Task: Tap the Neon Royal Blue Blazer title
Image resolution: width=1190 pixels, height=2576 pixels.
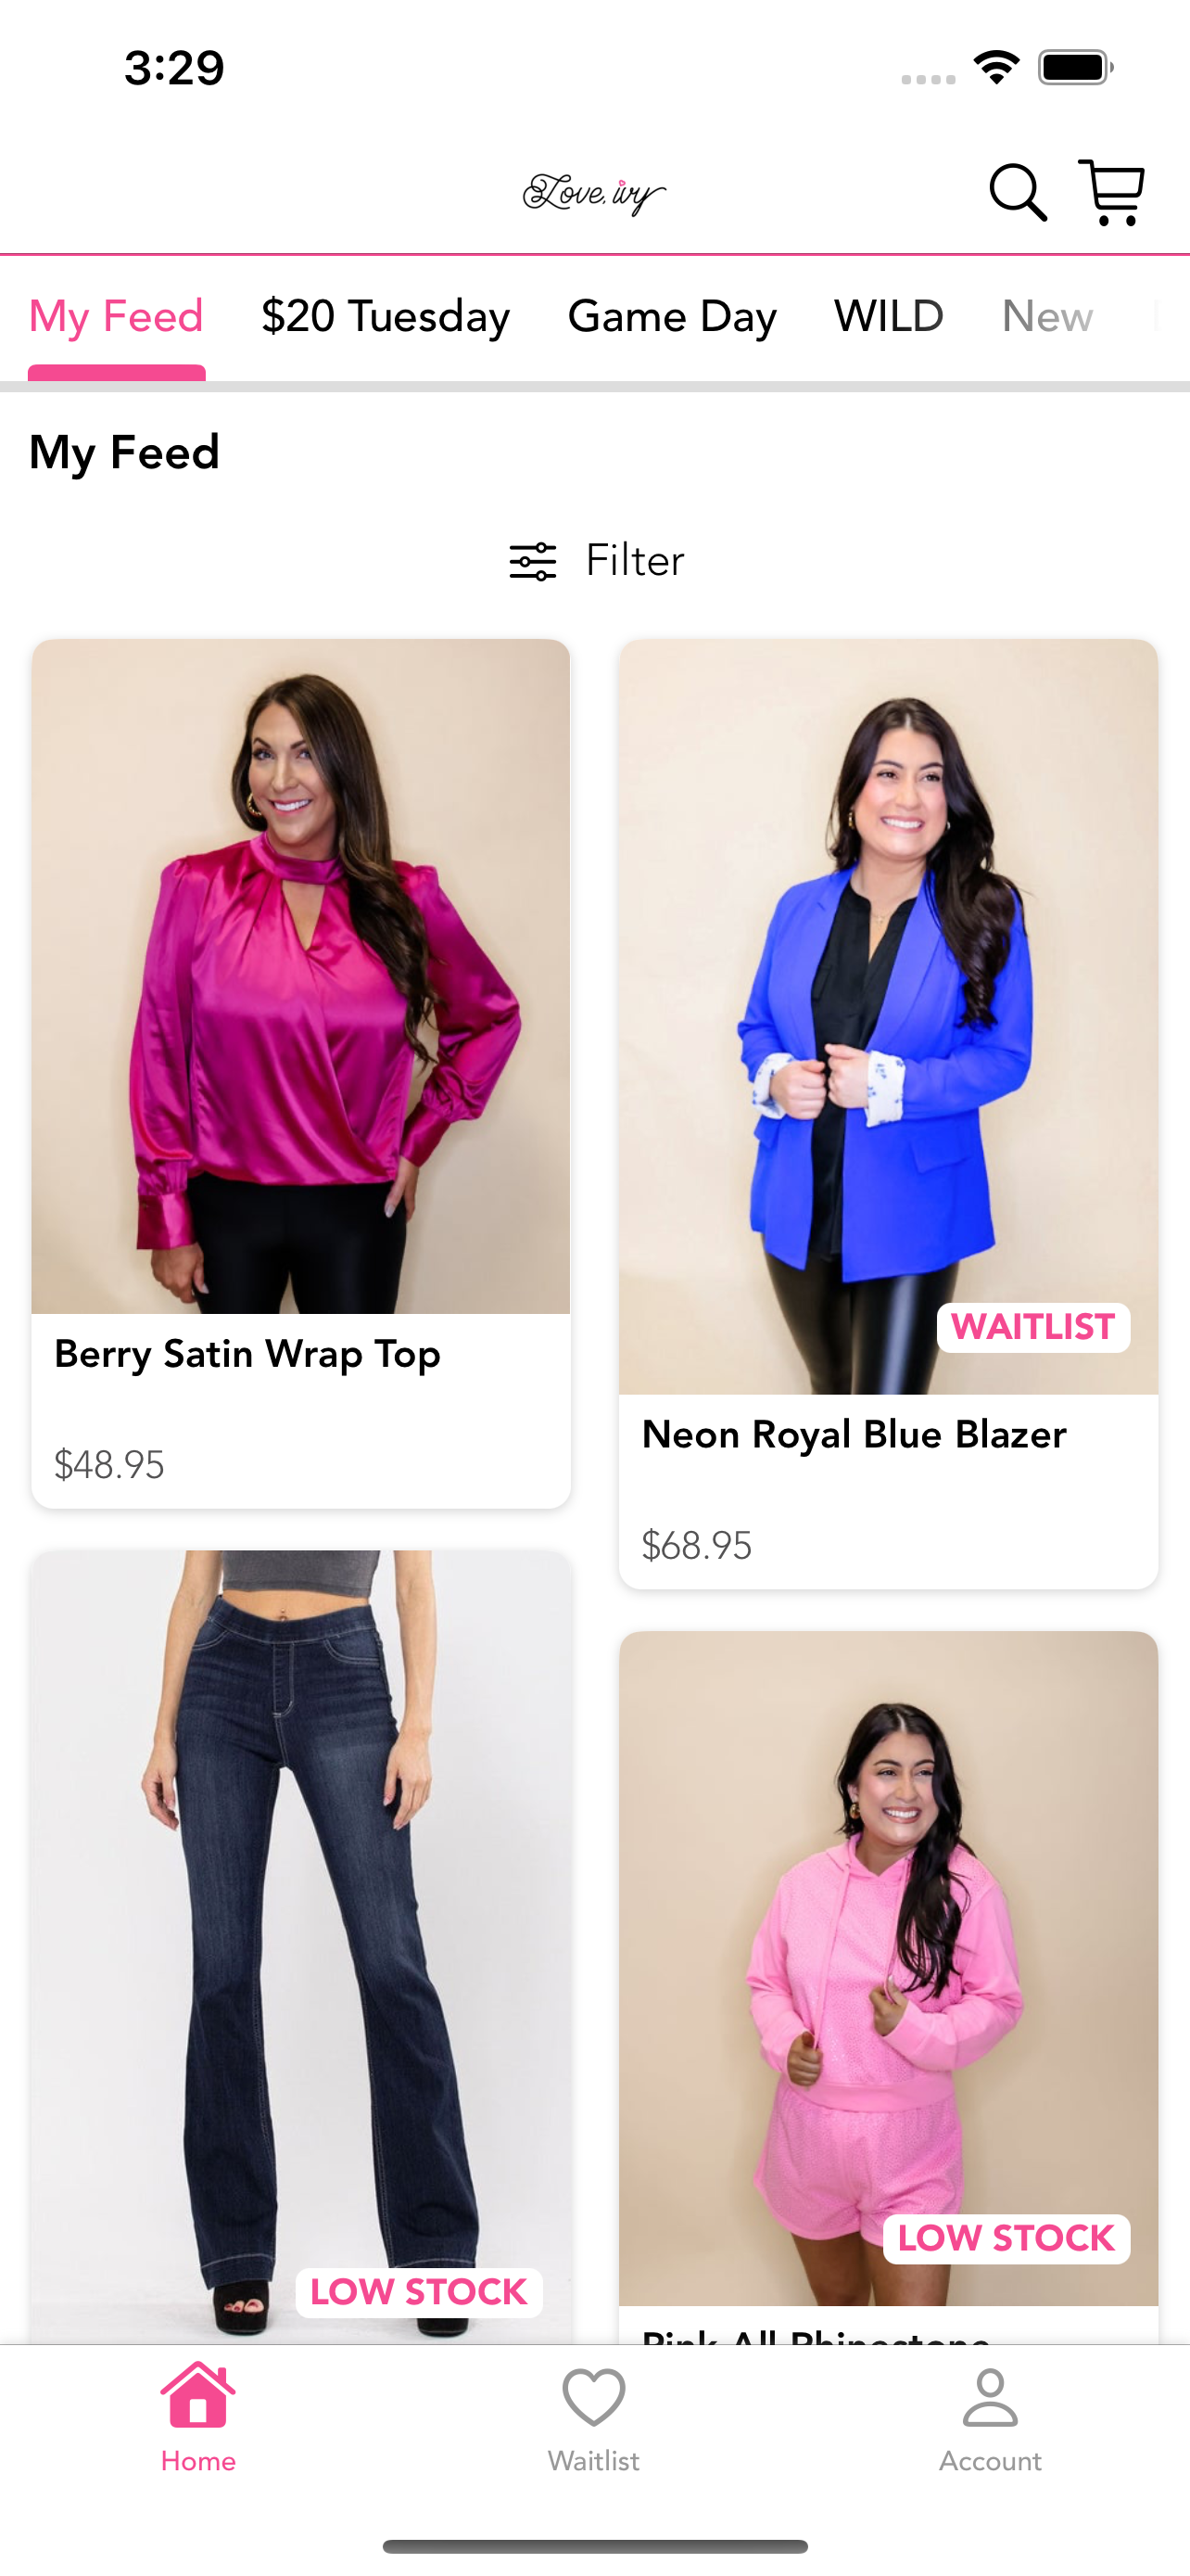Action: pos(855,1434)
